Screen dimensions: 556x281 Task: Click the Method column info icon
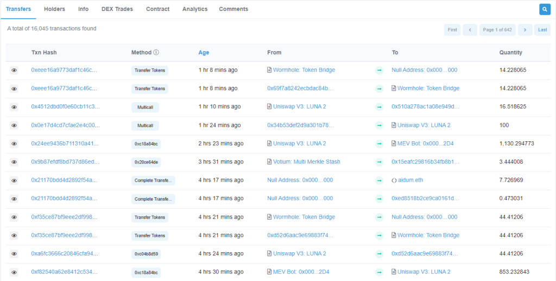coord(156,53)
